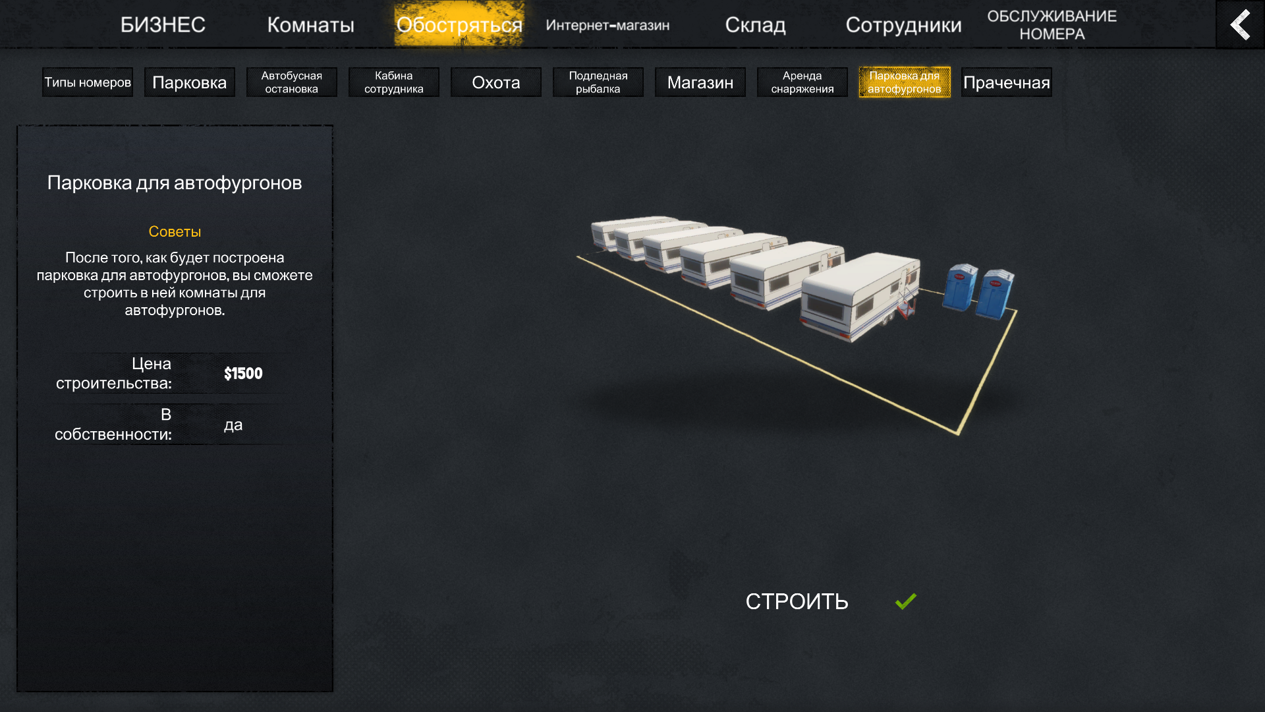
Task: Click the green checkmark next to СТРОИТЬ
Action: pyautogui.click(x=906, y=601)
